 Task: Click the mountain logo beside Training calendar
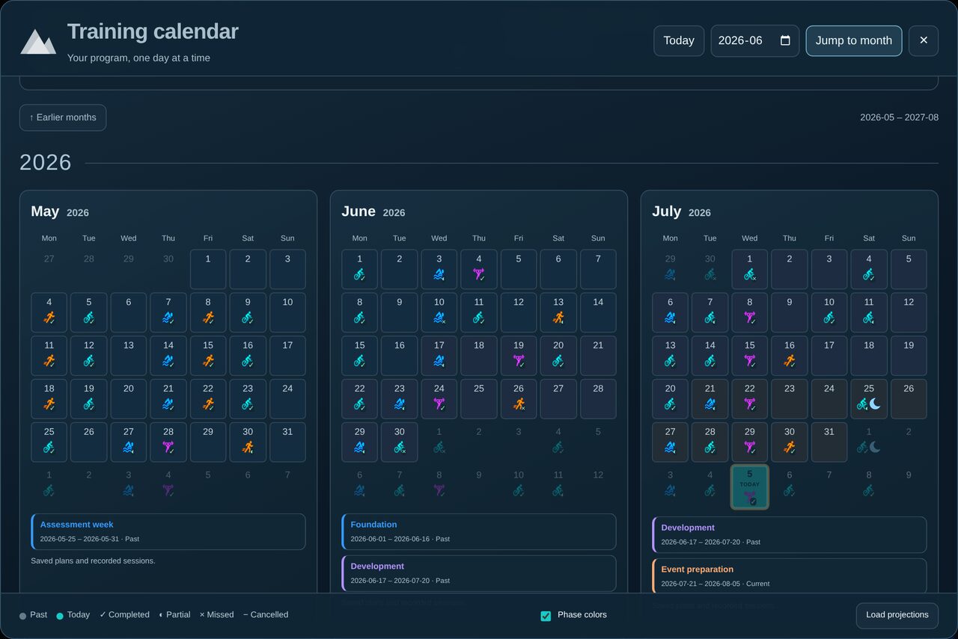pos(38,42)
